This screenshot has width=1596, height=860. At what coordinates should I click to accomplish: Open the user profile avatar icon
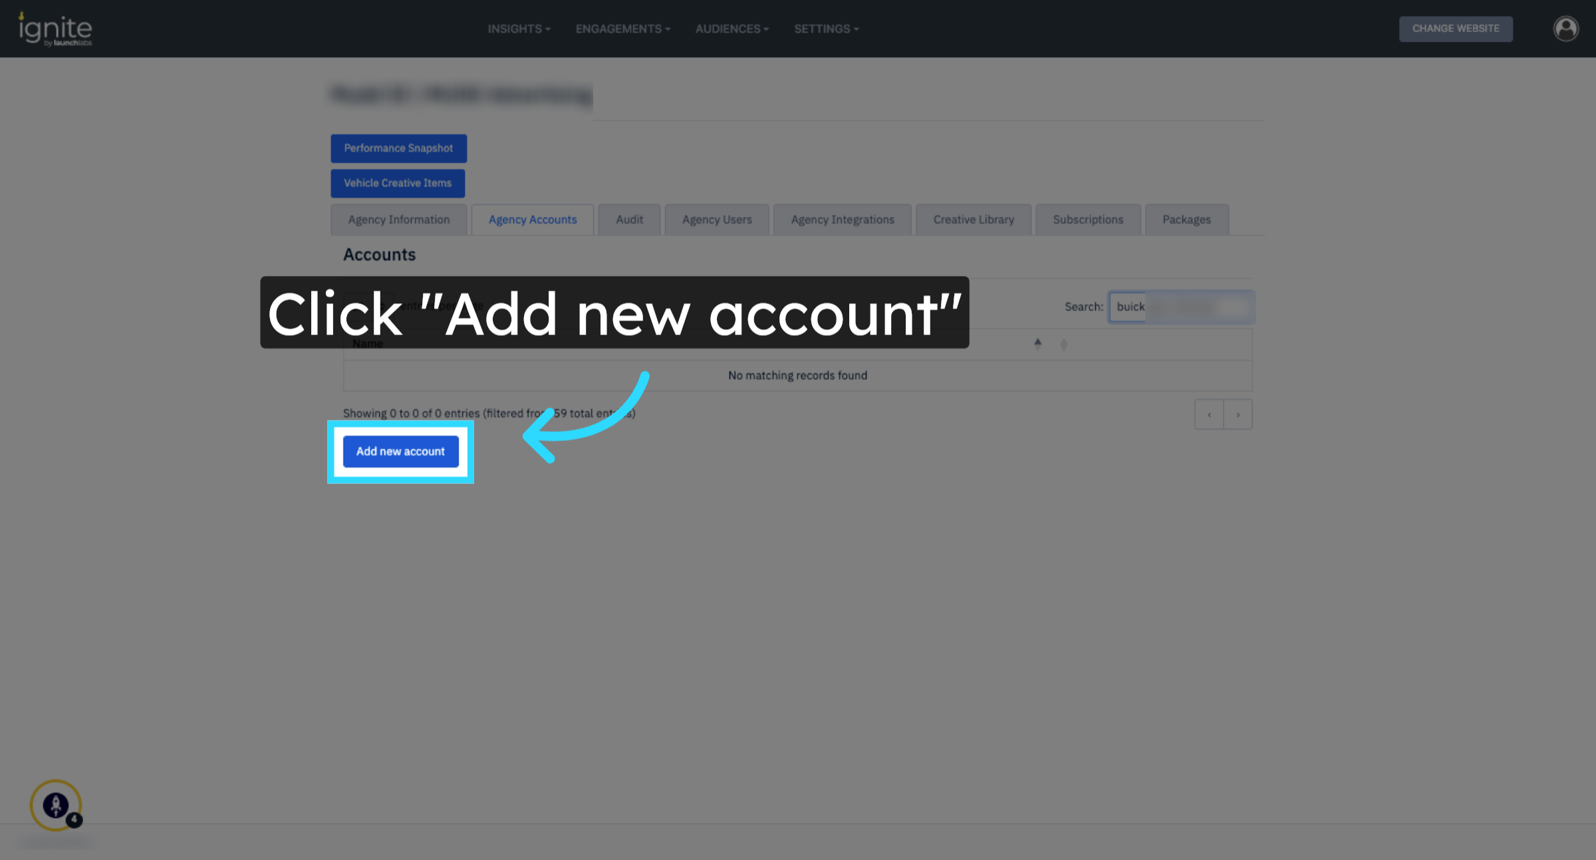pos(1565,29)
